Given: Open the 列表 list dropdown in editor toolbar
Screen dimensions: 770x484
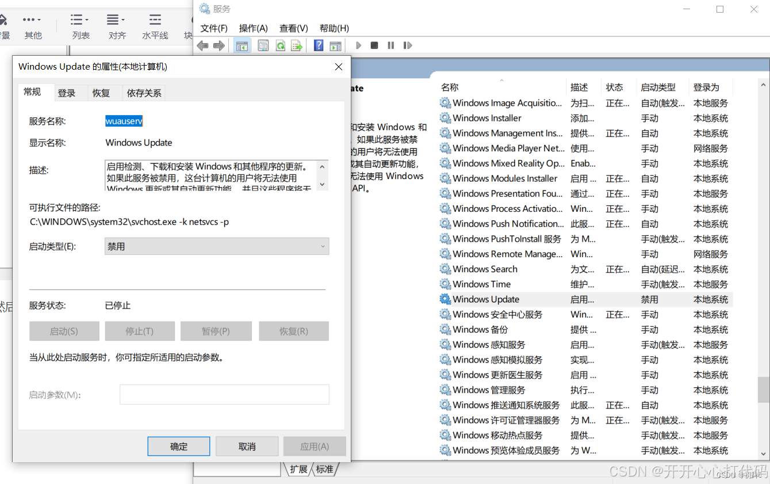Looking at the screenshot, I should [x=81, y=26].
